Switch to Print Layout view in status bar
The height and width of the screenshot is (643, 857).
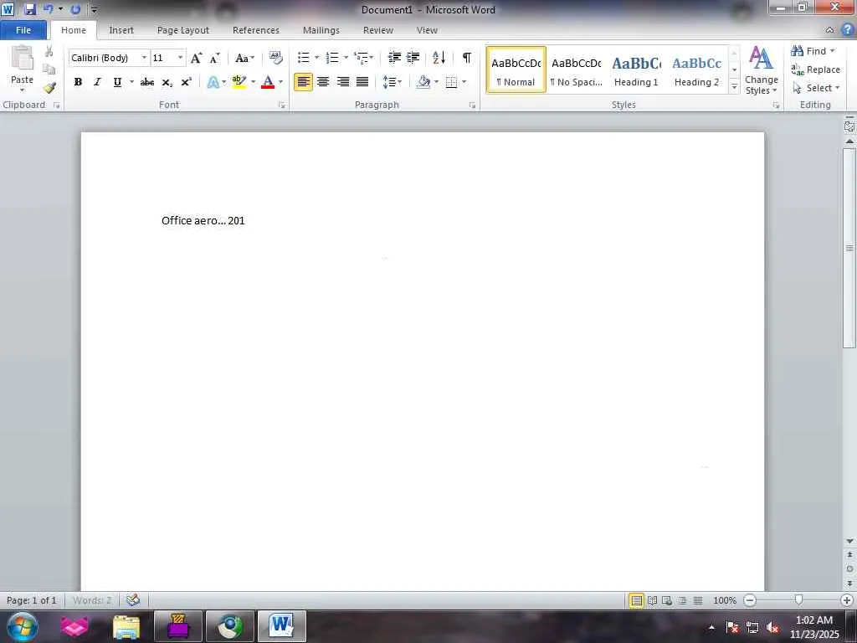[x=636, y=600]
